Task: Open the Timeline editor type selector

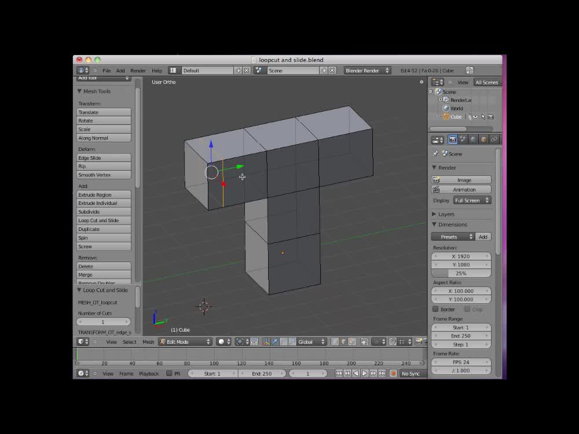Action: click(x=83, y=373)
